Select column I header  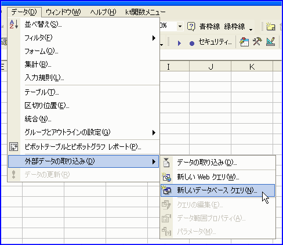(168, 67)
